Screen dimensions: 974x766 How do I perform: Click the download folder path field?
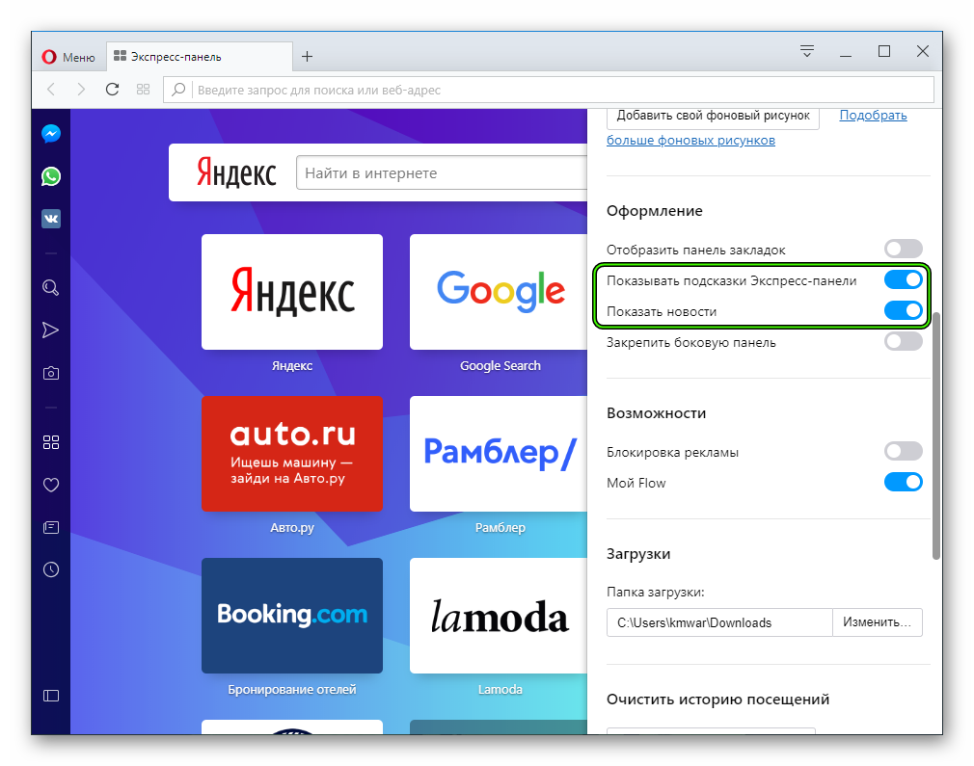click(719, 622)
